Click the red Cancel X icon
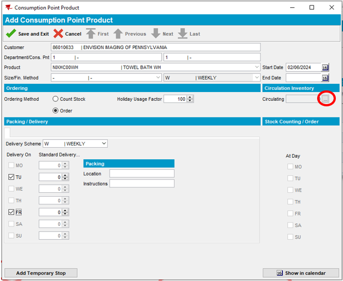 pyautogui.click(x=58, y=34)
